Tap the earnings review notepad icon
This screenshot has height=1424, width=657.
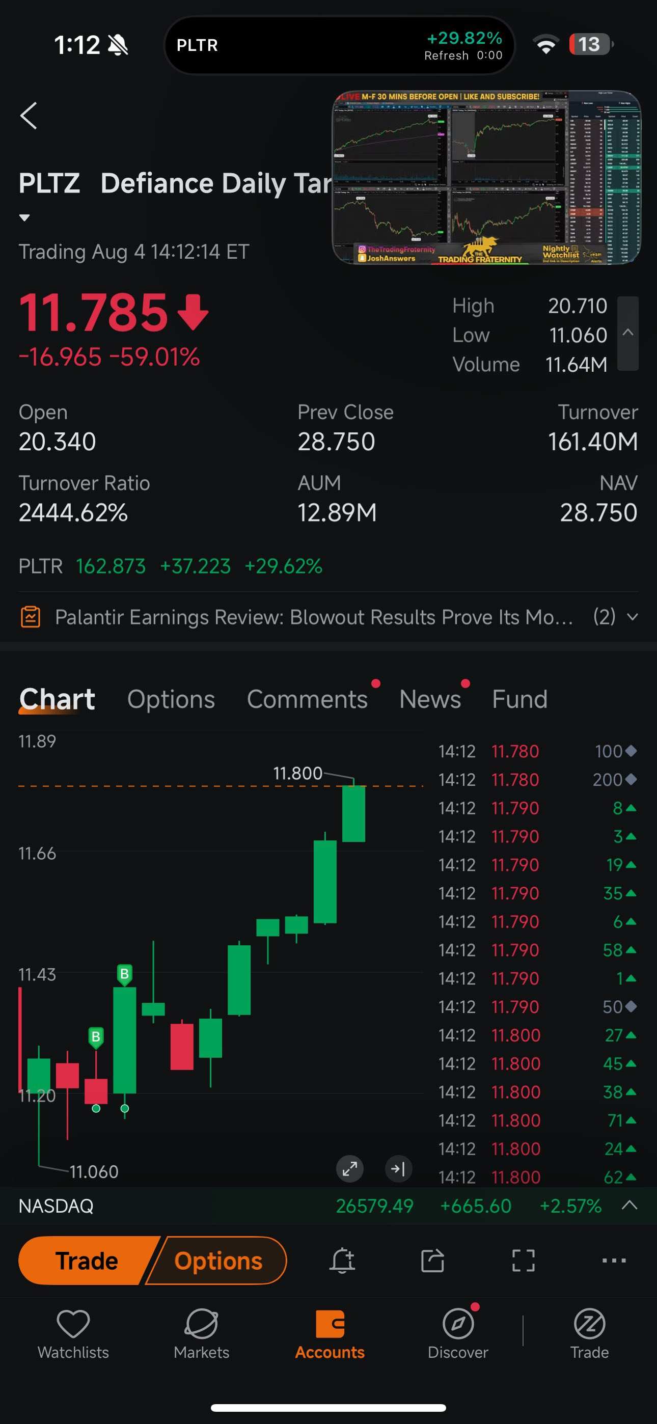pyautogui.click(x=31, y=617)
